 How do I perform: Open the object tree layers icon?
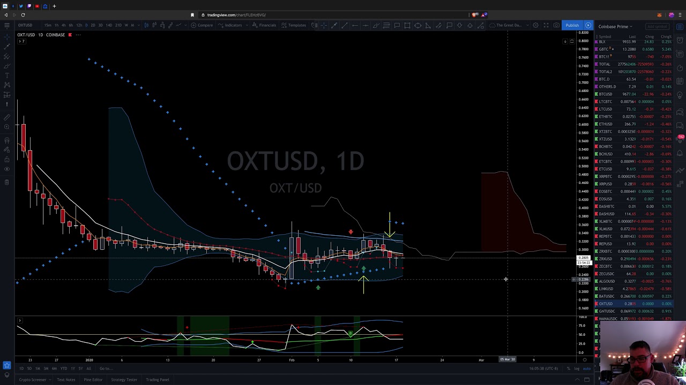[x=7, y=375]
